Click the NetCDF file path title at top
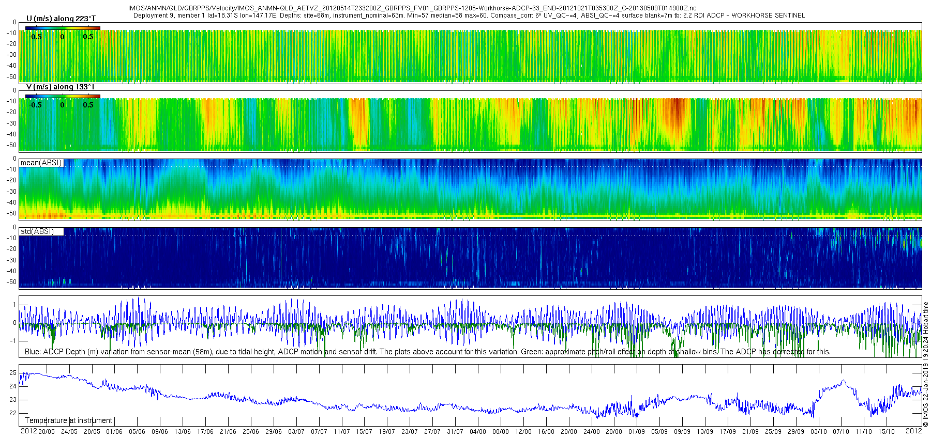931x439 pixels. (412, 8)
